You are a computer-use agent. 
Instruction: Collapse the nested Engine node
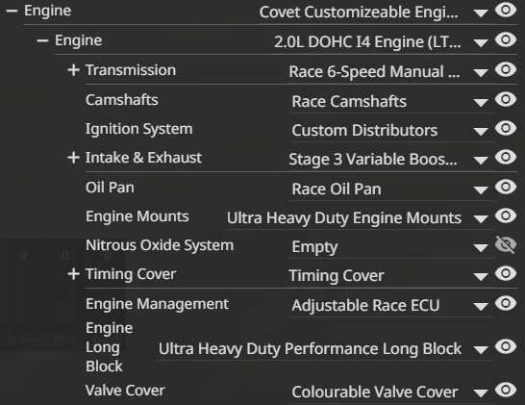[42, 40]
